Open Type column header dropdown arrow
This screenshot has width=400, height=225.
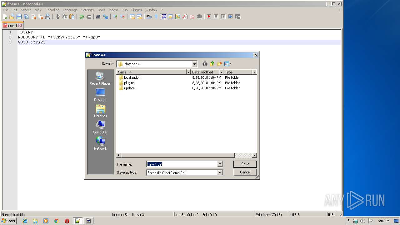tap(254, 72)
